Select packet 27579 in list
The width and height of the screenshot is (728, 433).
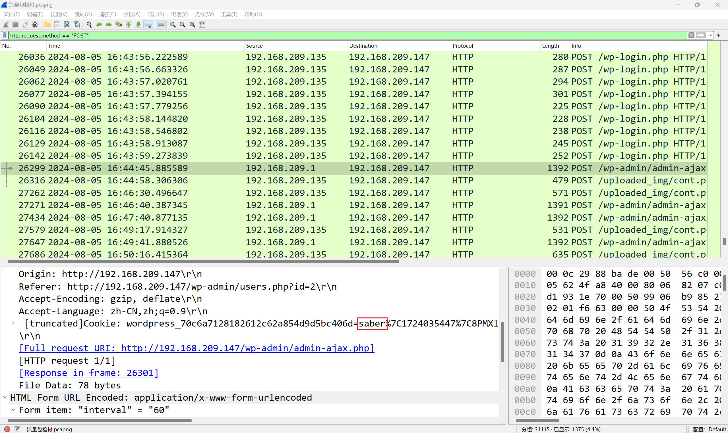353,230
